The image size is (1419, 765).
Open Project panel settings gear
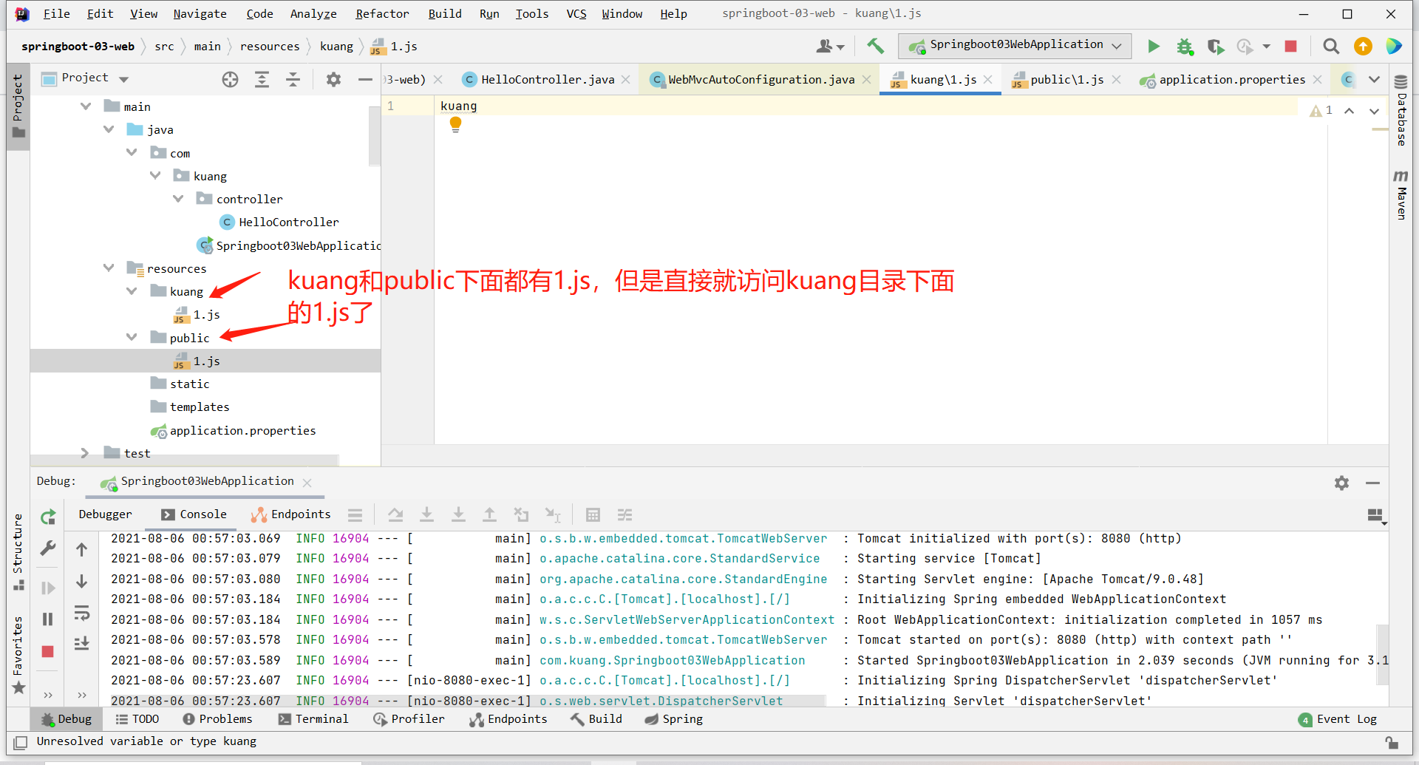pyautogui.click(x=333, y=80)
